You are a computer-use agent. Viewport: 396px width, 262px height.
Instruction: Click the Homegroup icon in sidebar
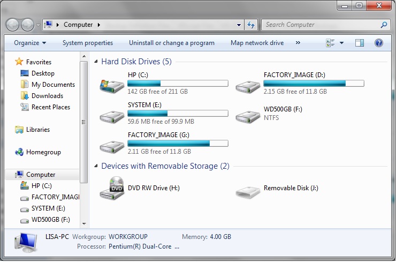[19, 152]
